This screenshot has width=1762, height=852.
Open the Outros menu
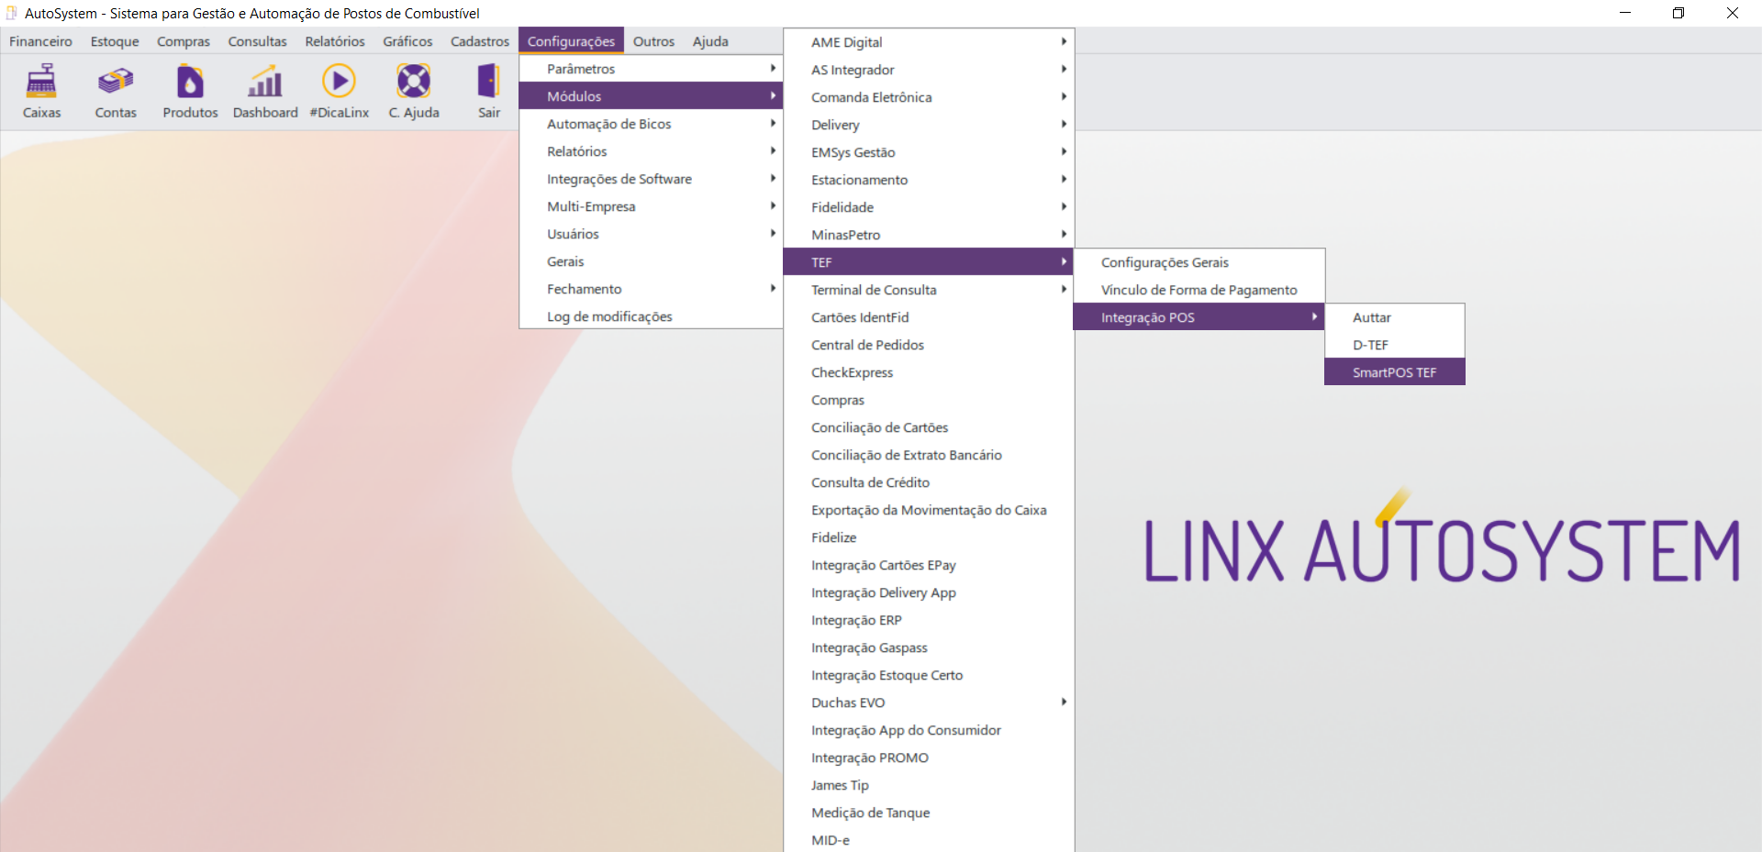(653, 41)
